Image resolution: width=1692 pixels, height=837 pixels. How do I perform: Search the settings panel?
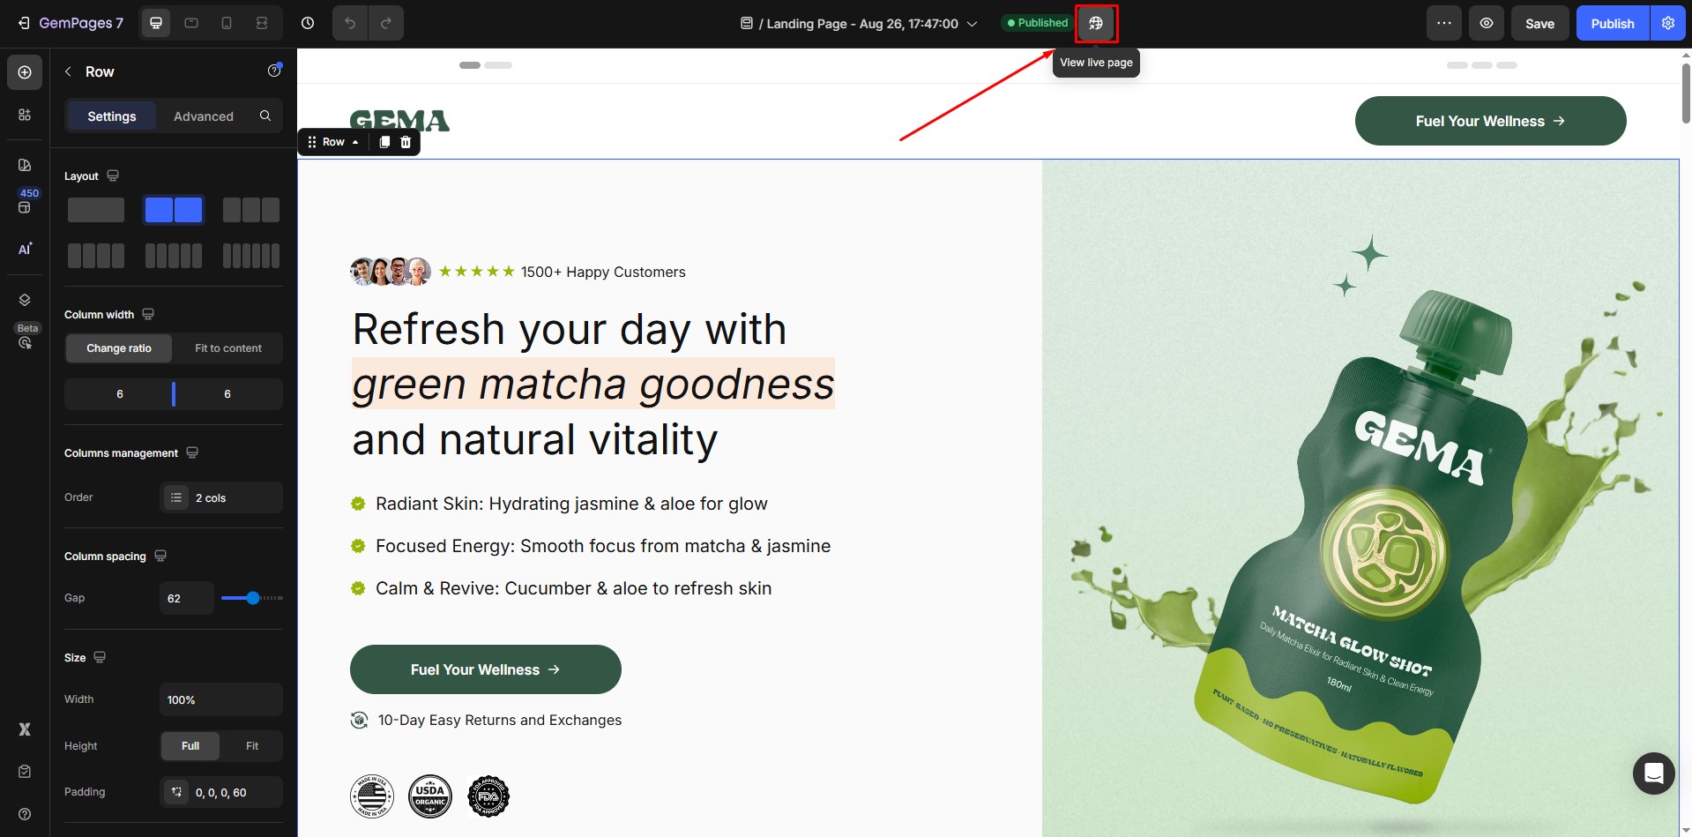coord(265,116)
